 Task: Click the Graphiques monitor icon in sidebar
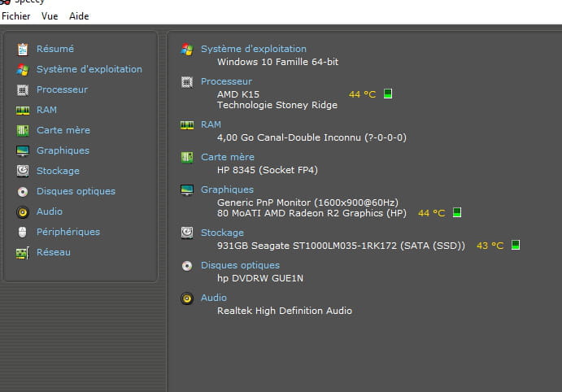23,150
